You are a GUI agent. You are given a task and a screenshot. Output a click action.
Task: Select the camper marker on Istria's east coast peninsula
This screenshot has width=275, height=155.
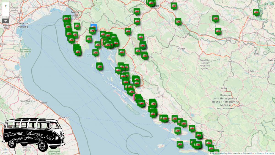point(89,39)
